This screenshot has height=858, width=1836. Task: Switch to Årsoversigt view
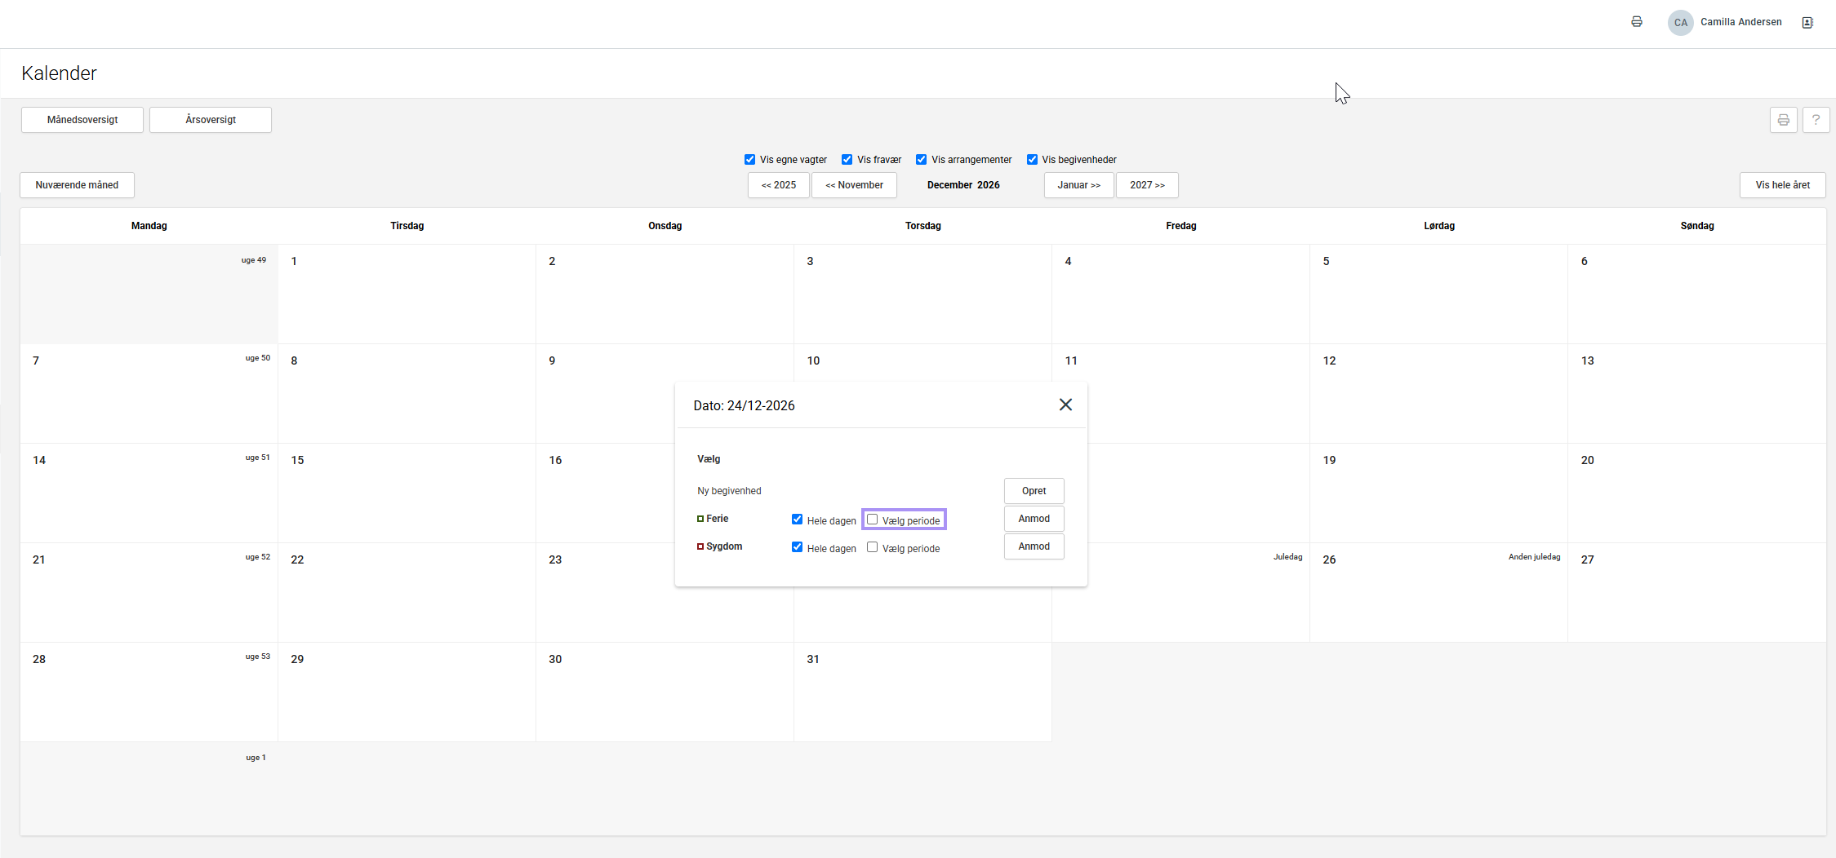point(211,120)
